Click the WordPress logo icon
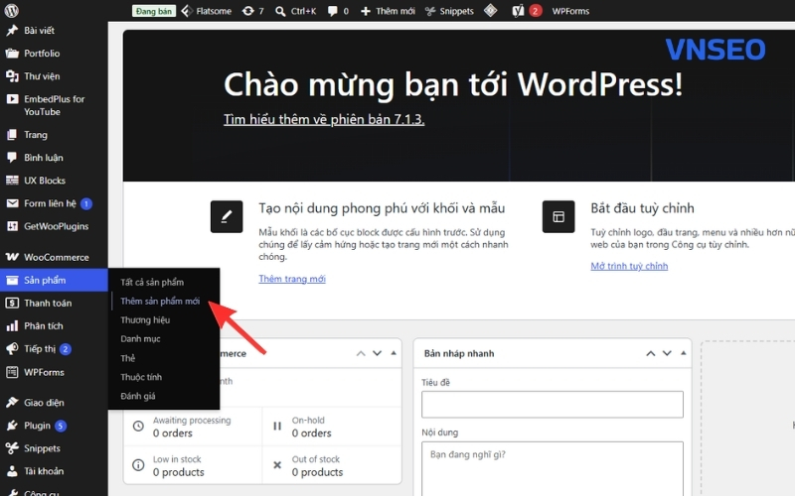The image size is (795, 496). (x=11, y=10)
